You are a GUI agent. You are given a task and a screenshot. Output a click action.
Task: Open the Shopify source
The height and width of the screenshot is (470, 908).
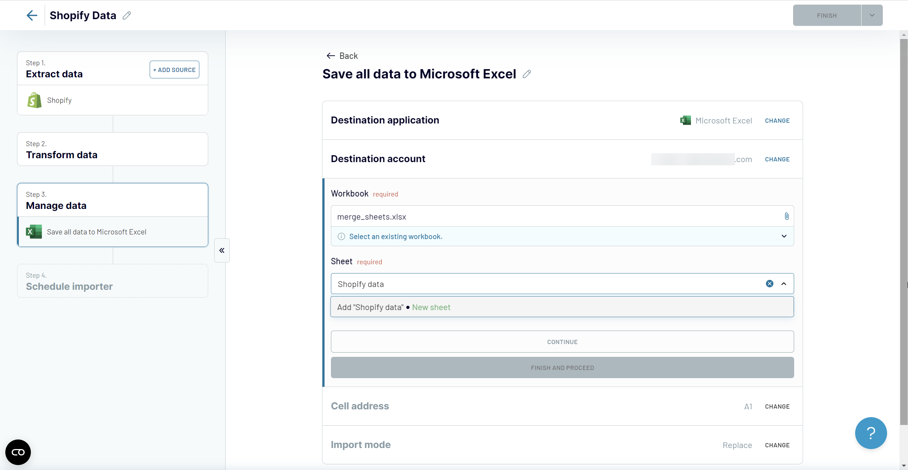(x=113, y=100)
